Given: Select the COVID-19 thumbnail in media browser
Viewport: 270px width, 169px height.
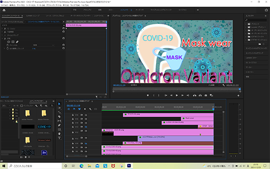Looking at the screenshot, I should tap(44, 127).
